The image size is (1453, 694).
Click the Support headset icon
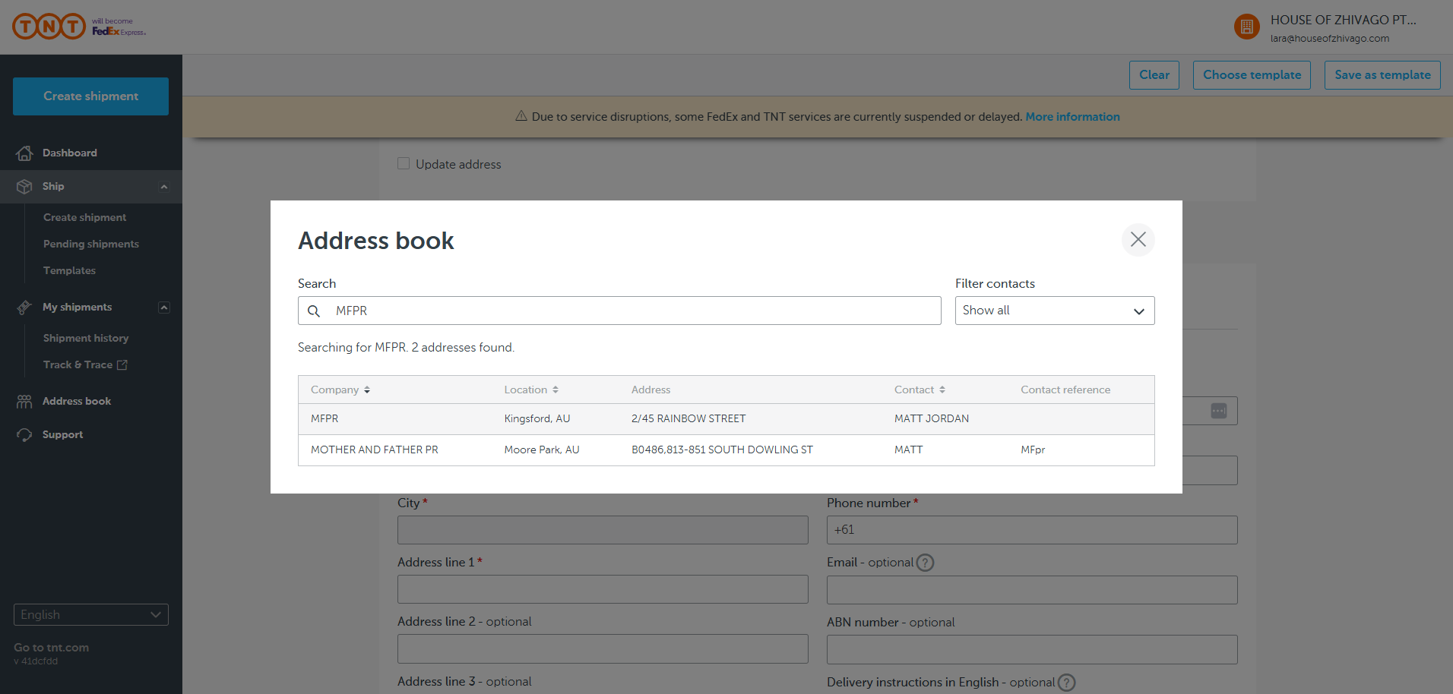(x=24, y=435)
